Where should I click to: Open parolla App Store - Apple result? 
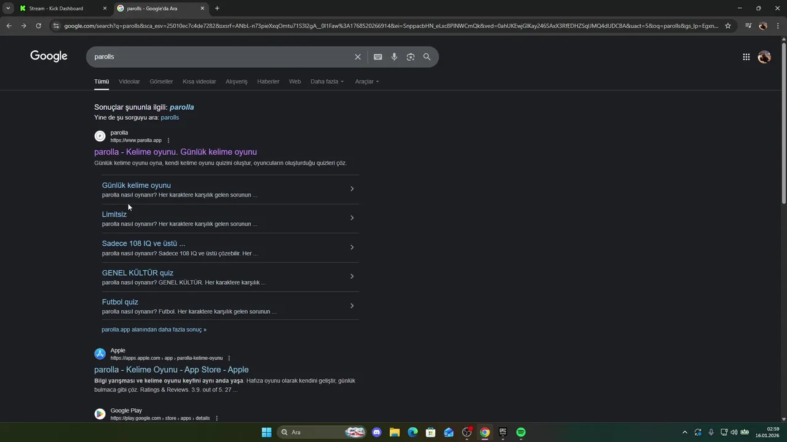172,370
